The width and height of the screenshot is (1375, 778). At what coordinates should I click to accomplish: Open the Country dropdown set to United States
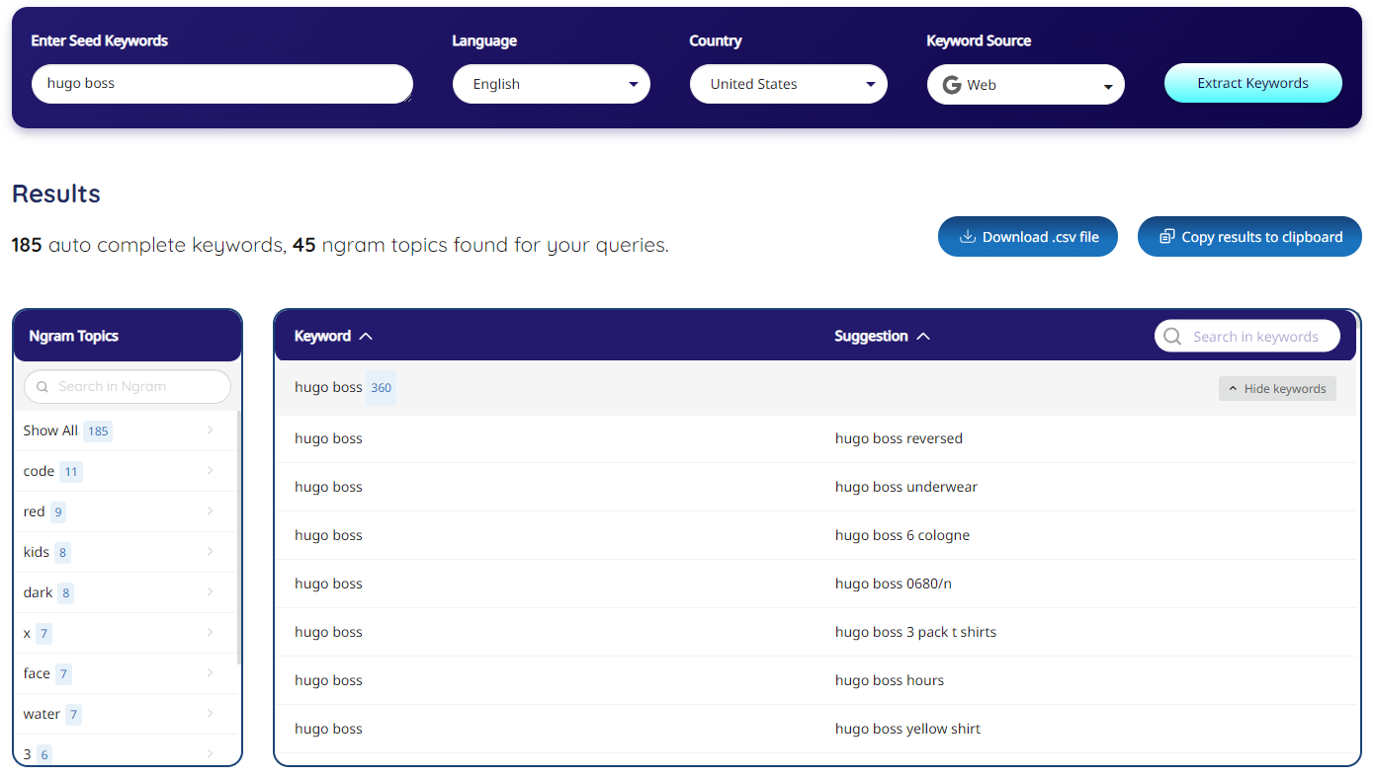point(789,84)
